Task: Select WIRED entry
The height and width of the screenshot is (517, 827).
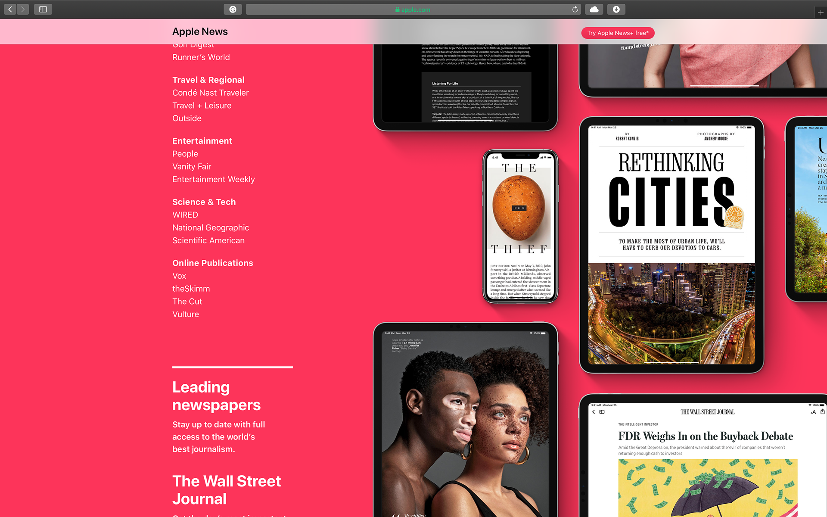Action: pyautogui.click(x=185, y=215)
